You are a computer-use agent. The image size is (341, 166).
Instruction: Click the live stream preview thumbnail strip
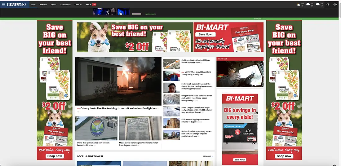(x=111, y=11)
